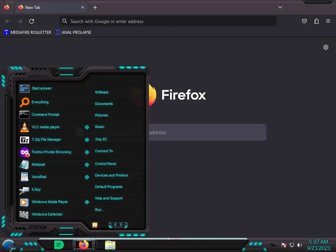Image resolution: width=336 pixels, height=252 pixels.
Task: Open the Start screen icon in menu
Action: [x=24, y=89]
